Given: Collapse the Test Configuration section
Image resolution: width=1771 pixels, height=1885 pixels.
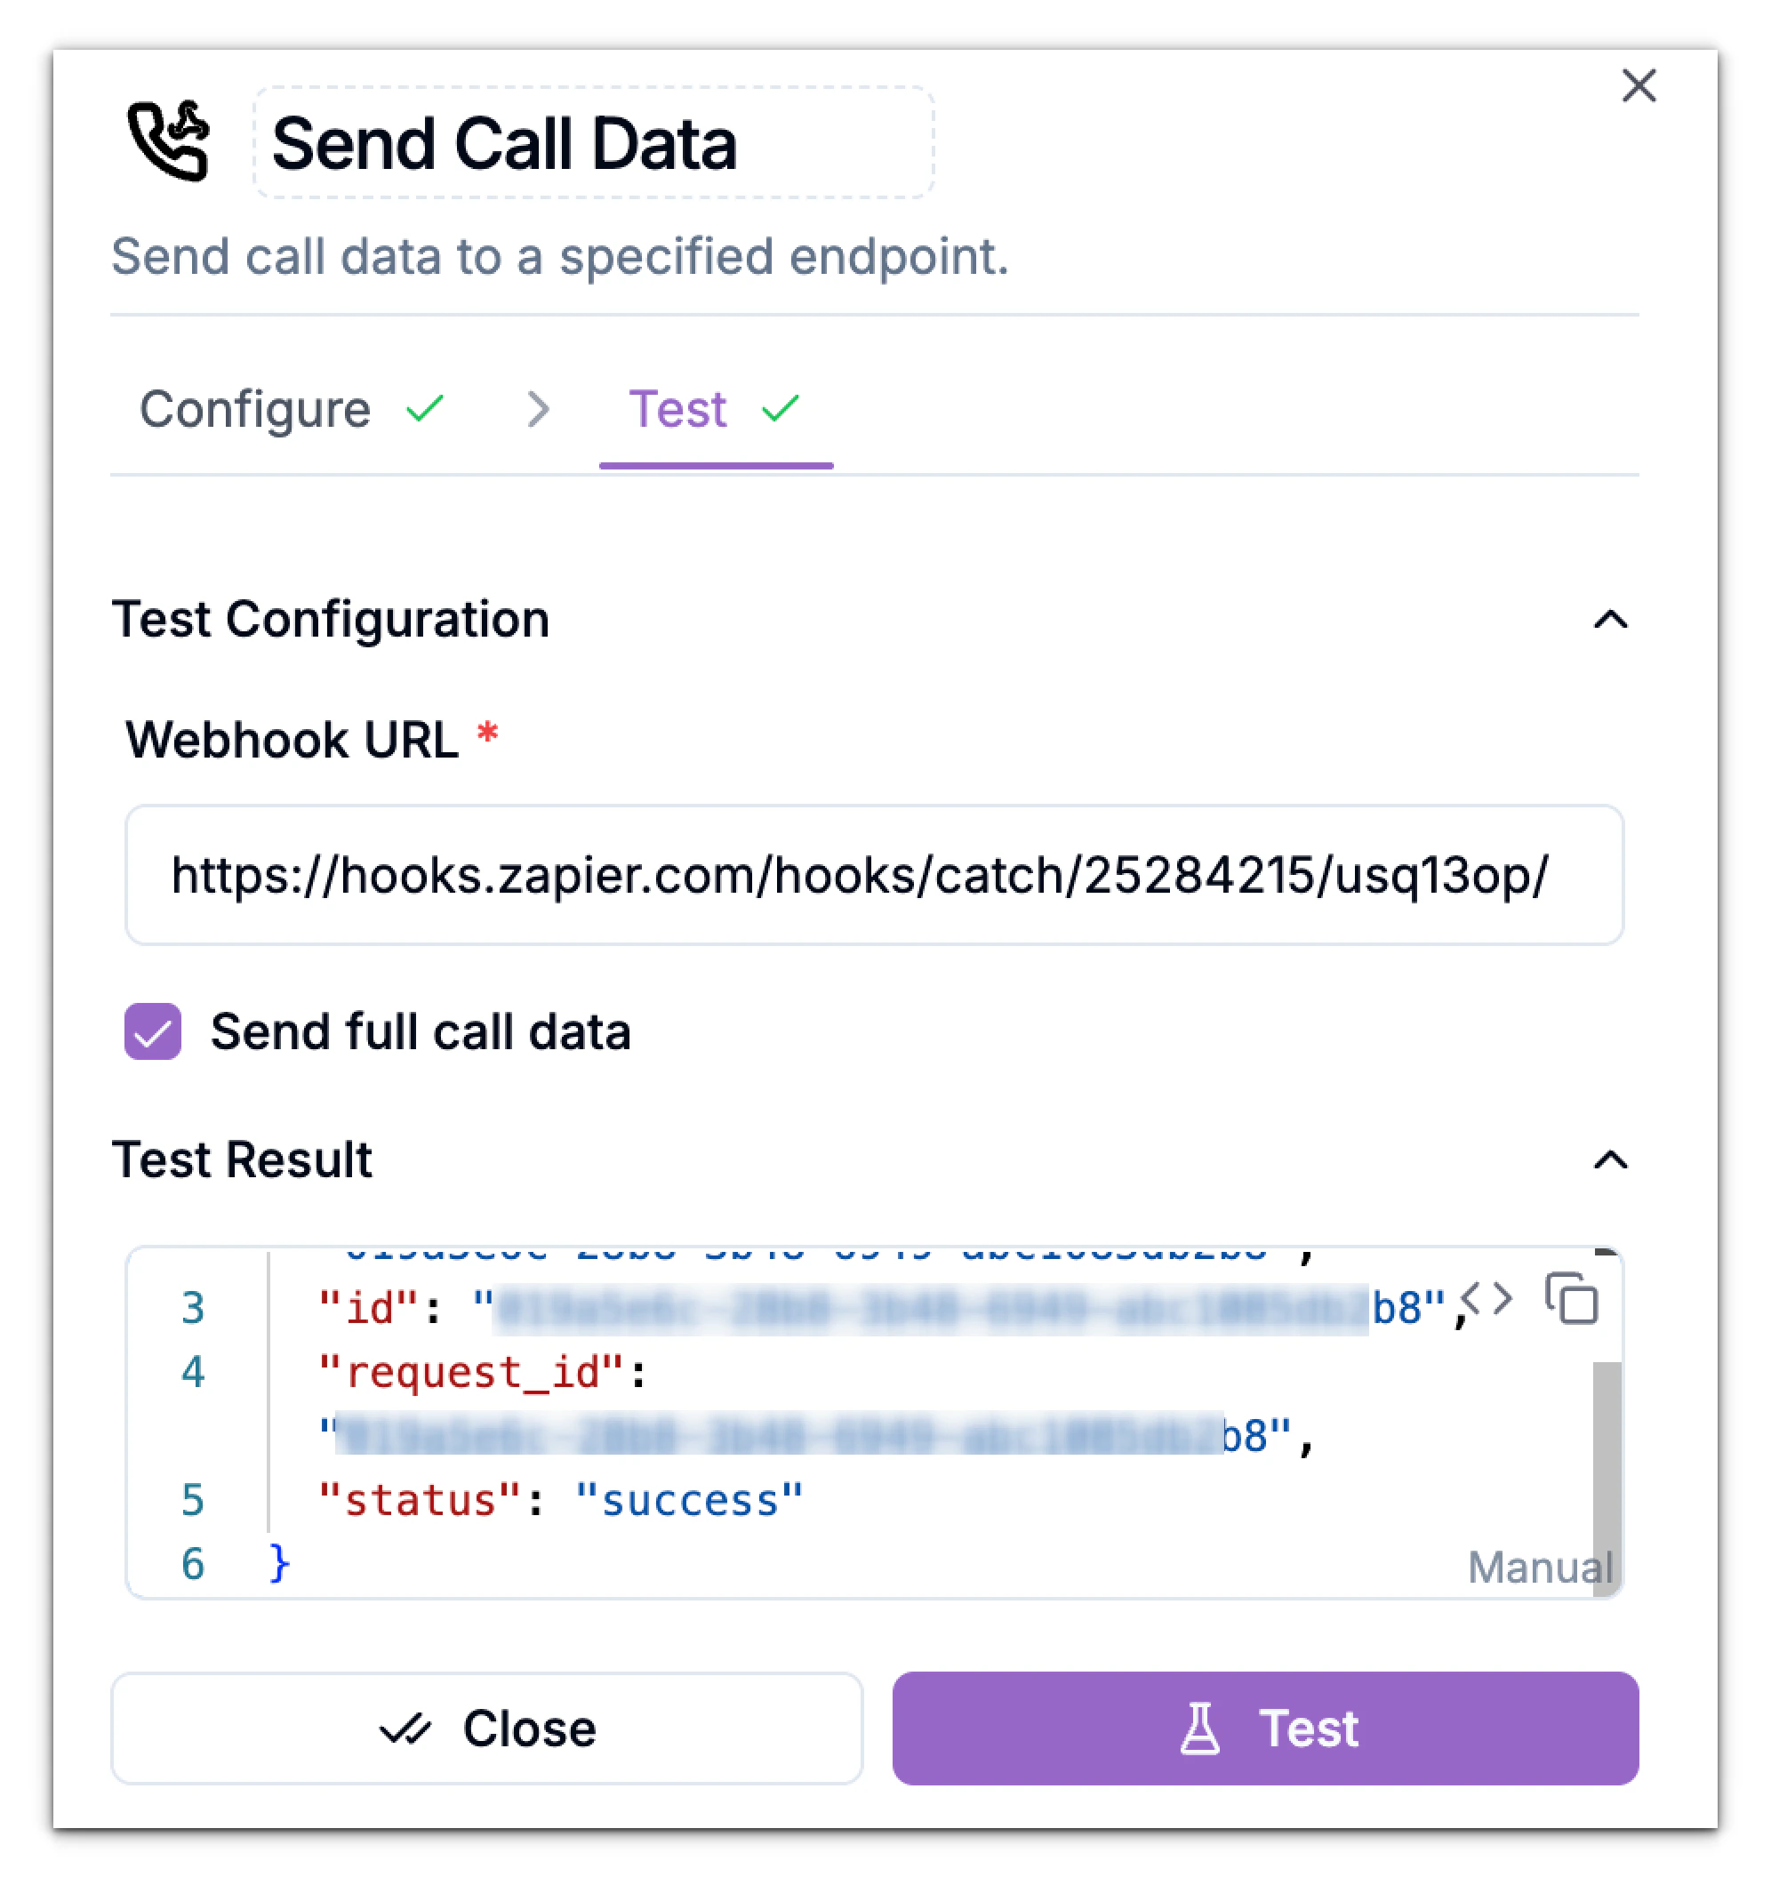Looking at the screenshot, I should point(1612,621).
